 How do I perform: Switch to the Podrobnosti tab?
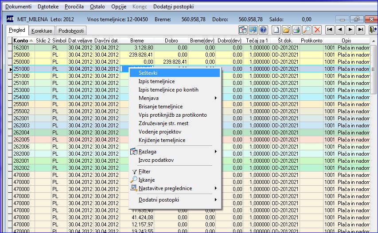coord(71,31)
